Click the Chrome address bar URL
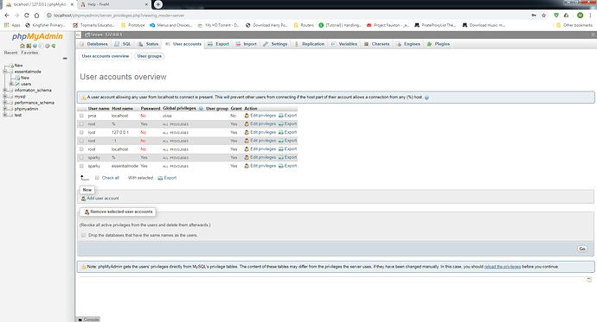This screenshot has height=322, width=597. [x=119, y=16]
